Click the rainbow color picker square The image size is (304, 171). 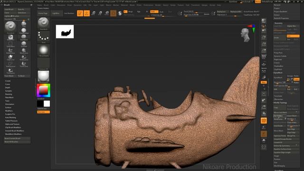[x=43, y=90]
